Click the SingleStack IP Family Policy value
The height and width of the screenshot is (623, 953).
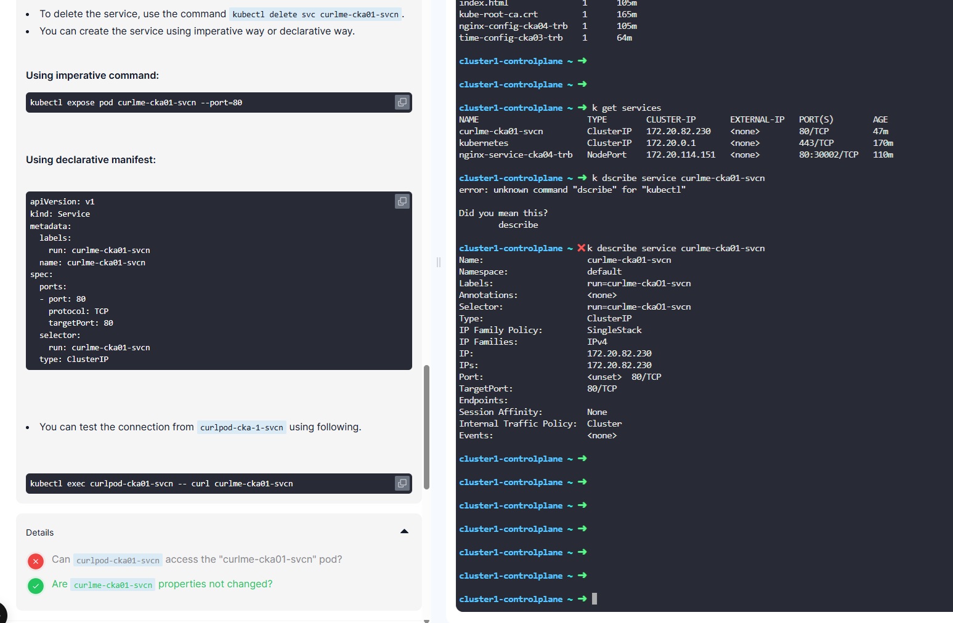(x=614, y=330)
